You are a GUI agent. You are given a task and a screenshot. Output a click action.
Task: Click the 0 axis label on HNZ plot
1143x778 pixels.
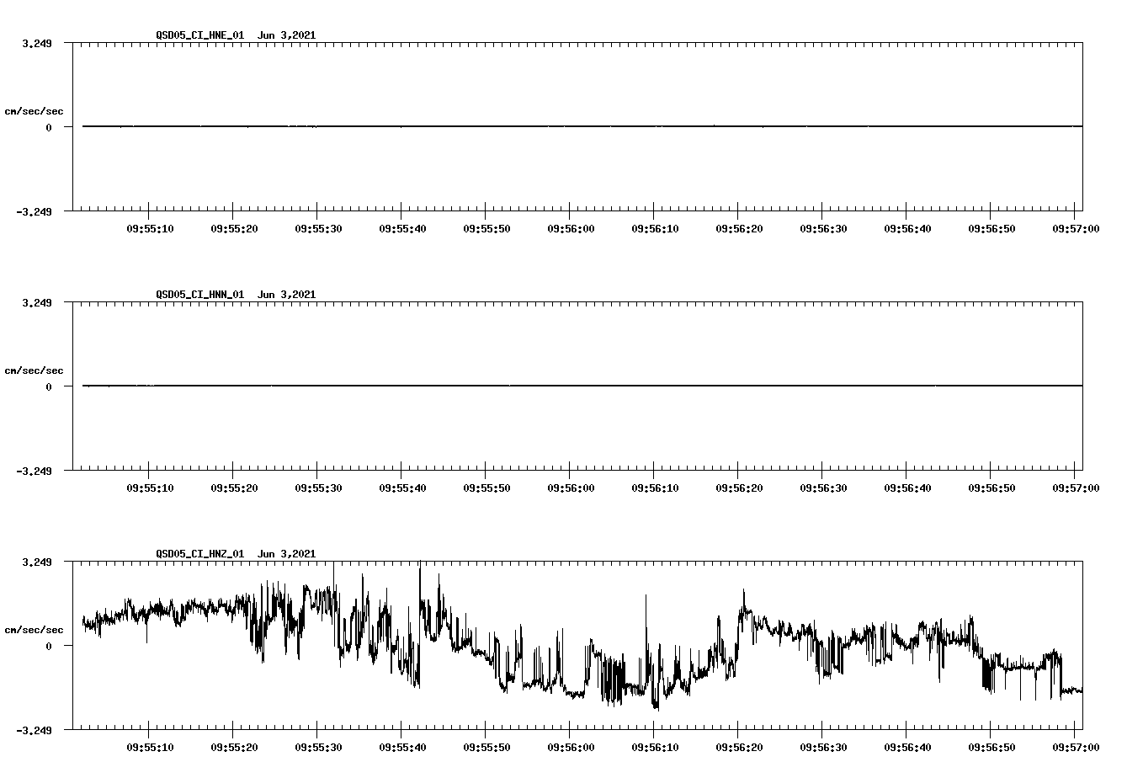click(x=49, y=646)
